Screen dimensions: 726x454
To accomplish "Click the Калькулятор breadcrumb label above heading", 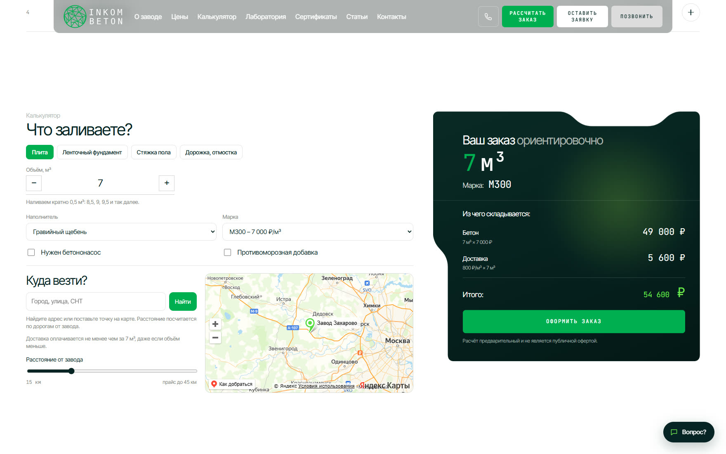I will (x=43, y=116).
